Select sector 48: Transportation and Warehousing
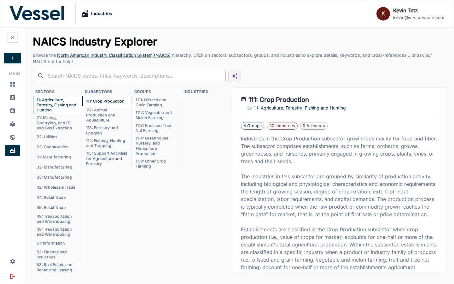The height and width of the screenshot is (284, 454). (57, 219)
